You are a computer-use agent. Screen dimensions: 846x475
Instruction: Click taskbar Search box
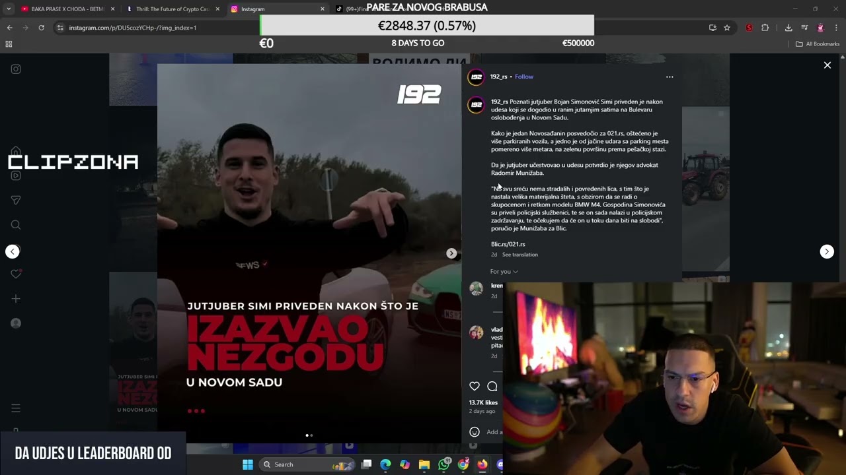[308, 464]
